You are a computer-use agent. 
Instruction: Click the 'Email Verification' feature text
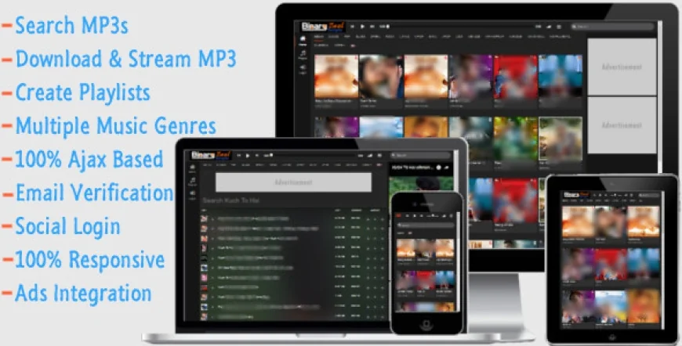tap(94, 193)
